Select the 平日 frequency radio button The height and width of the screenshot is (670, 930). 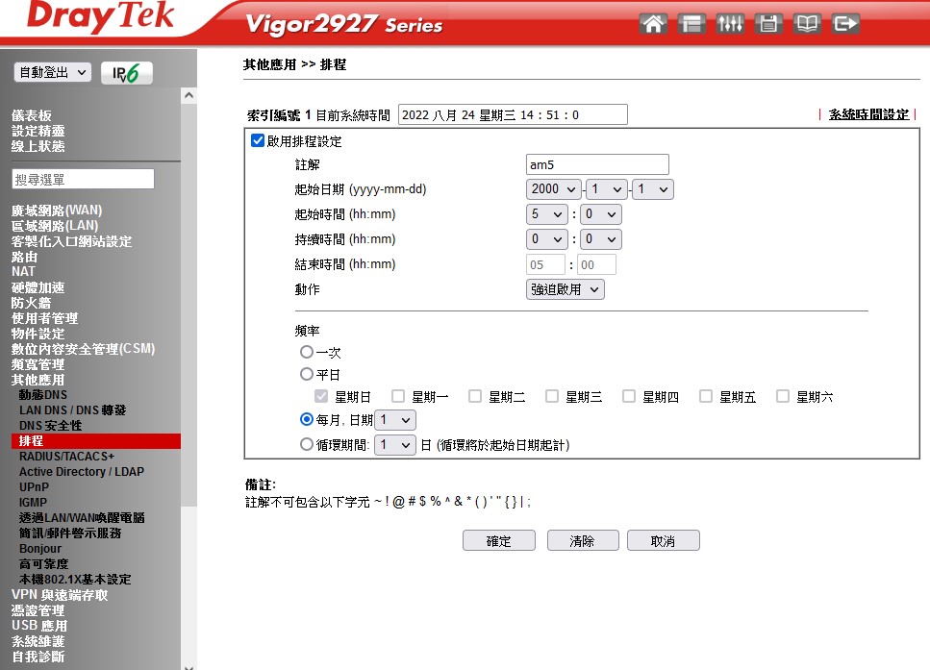[306, 374]
